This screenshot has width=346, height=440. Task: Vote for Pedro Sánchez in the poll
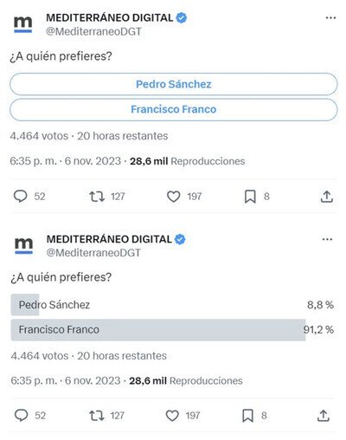click(x=173, y=84)
